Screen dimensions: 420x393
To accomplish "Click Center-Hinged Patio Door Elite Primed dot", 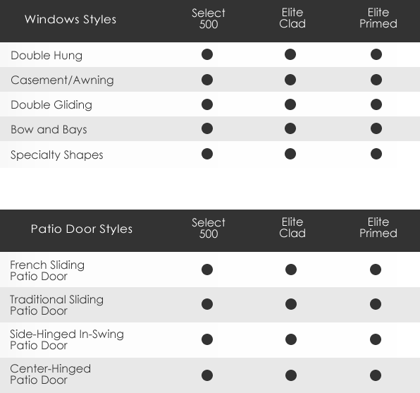I will click(x=376, y=375).
